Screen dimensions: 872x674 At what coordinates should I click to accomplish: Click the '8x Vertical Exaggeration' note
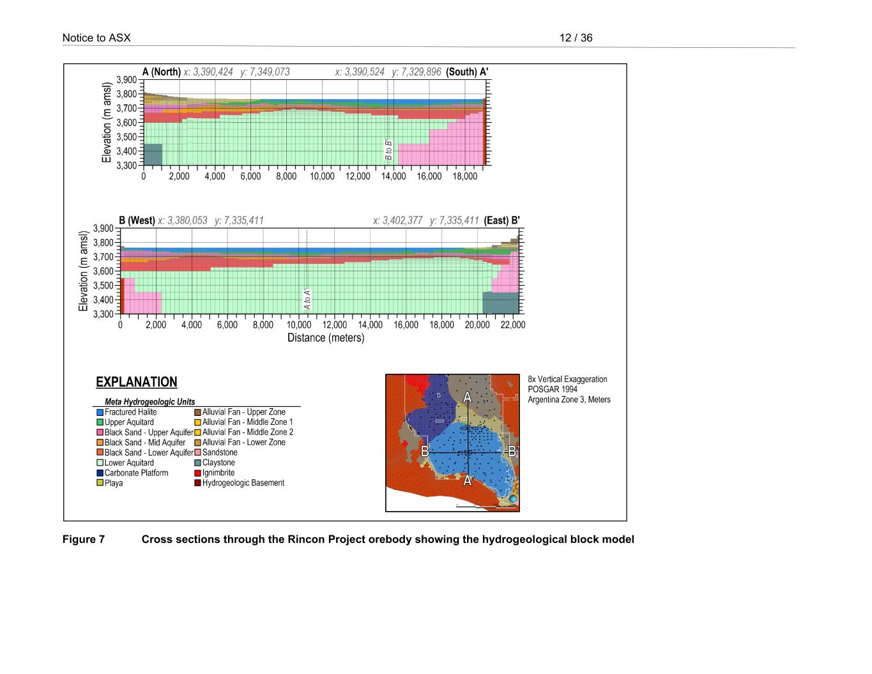567,379
